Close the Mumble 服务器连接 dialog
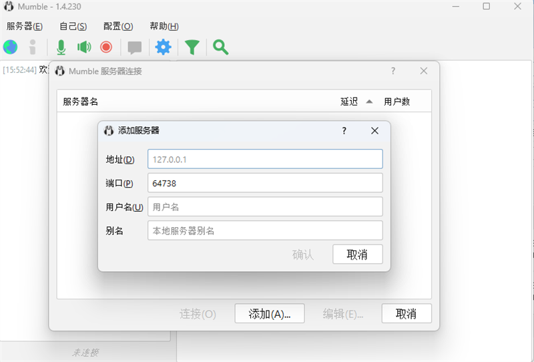The image size is (534, 362). 424,71
